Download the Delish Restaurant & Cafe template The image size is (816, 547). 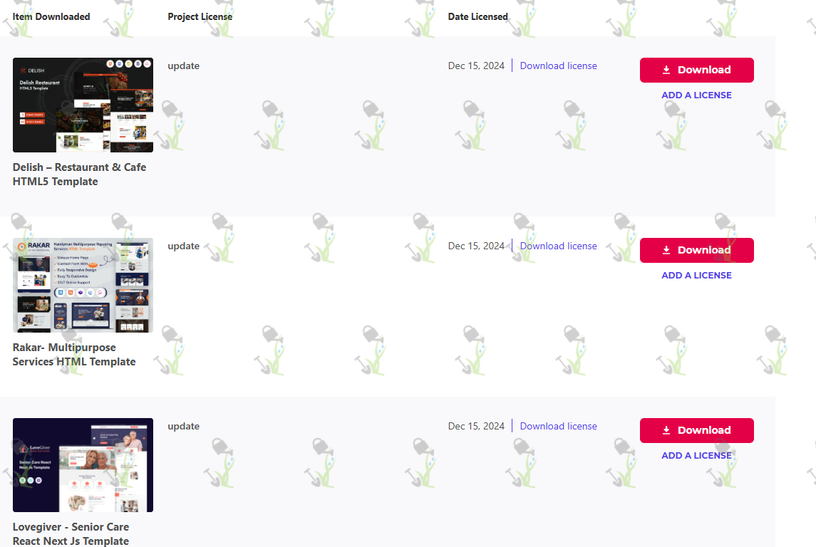(x=697, y=70)
